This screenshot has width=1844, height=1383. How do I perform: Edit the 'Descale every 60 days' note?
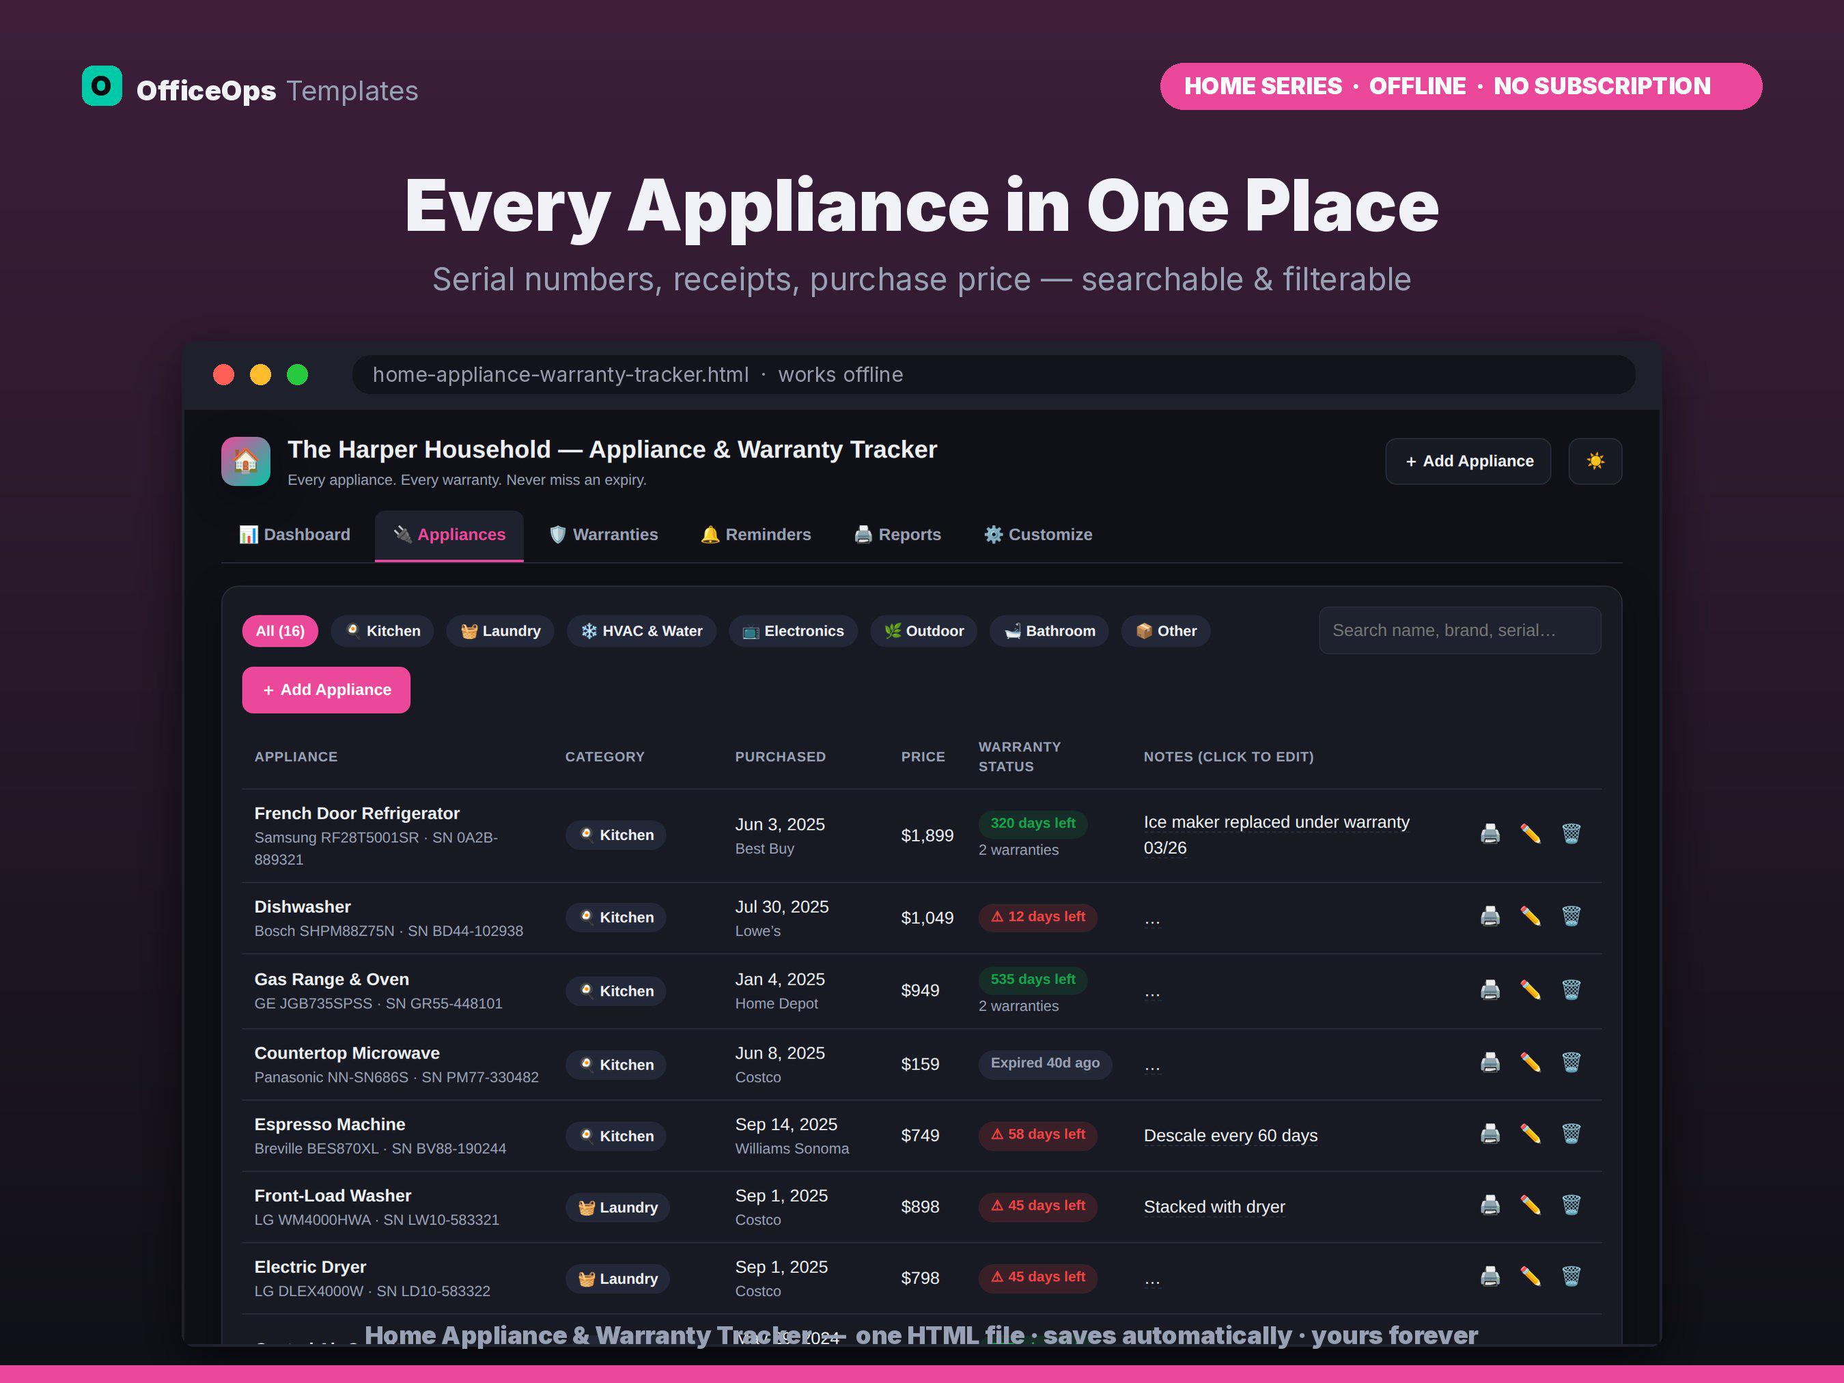coord(1231,1135)
